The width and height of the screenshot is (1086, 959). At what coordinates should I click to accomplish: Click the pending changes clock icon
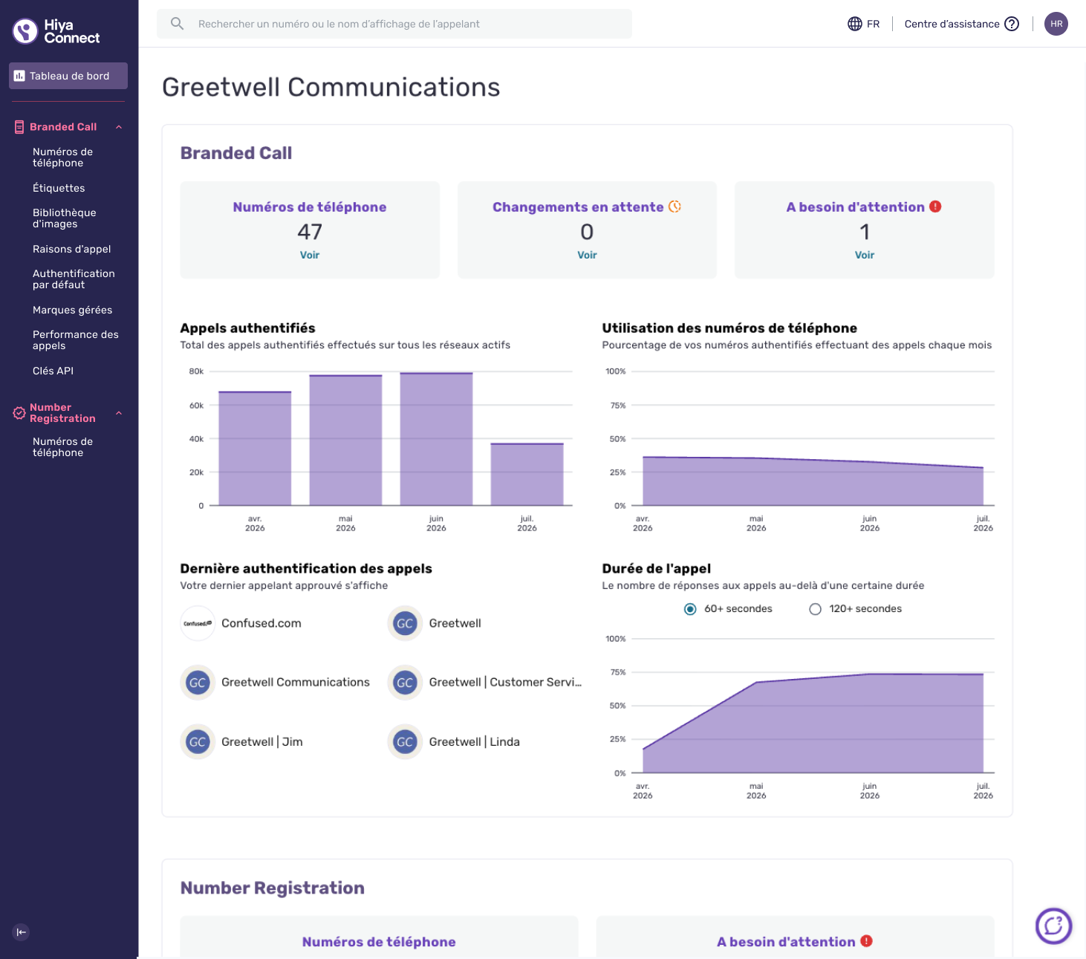coord(674,207)
